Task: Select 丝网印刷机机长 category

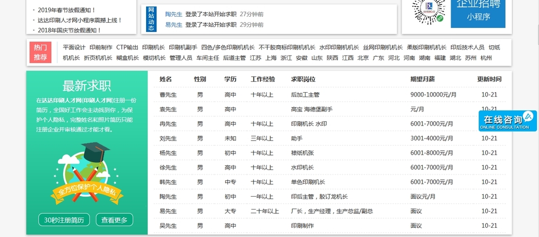Action: (x=383, y=47)
